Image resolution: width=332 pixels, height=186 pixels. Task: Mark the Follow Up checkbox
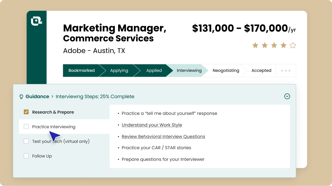point(26,156)
